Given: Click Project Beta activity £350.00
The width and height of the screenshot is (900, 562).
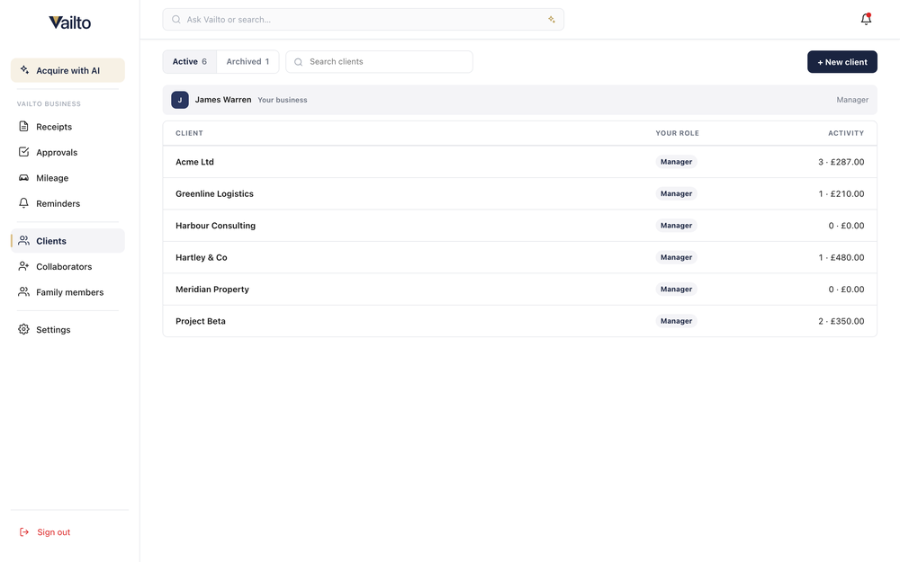Looking at the screenshot, I should click(x=841, y=321).
